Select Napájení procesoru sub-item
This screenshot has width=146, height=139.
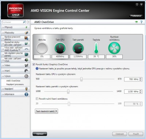click(15, 84)
